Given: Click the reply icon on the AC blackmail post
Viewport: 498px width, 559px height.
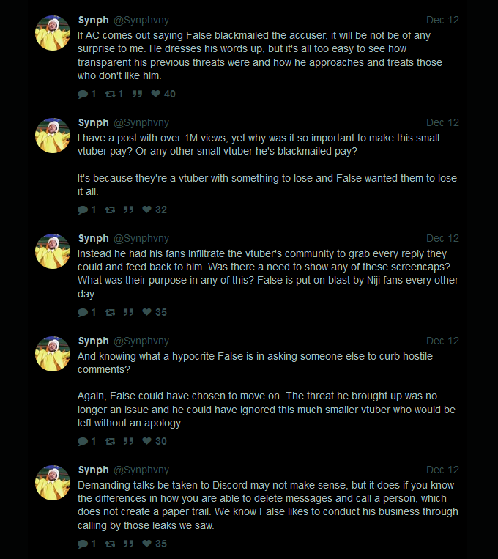Looking at the screenshot, I should coord(83,94).
